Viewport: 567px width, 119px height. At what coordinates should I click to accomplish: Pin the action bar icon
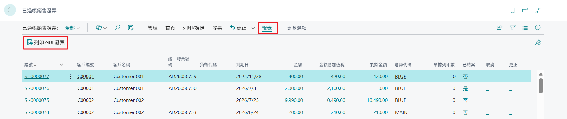(538, 42)
